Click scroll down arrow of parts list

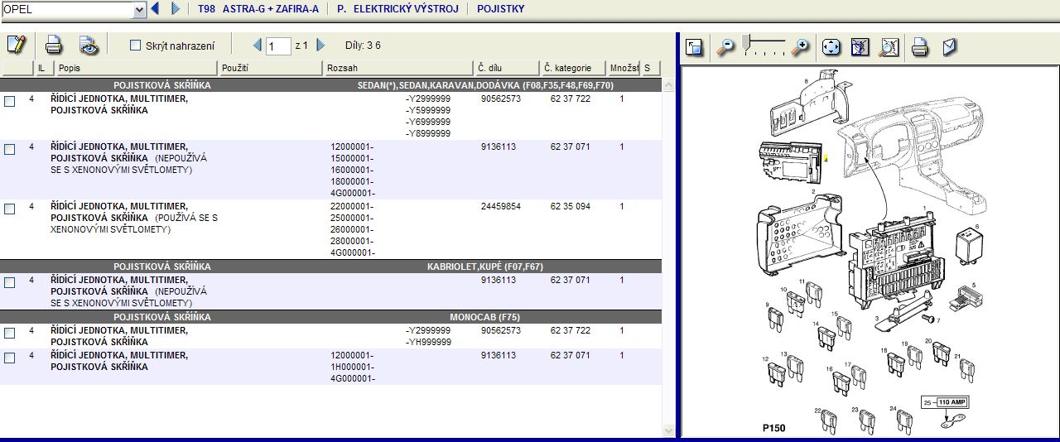click(x=669, y=430)
